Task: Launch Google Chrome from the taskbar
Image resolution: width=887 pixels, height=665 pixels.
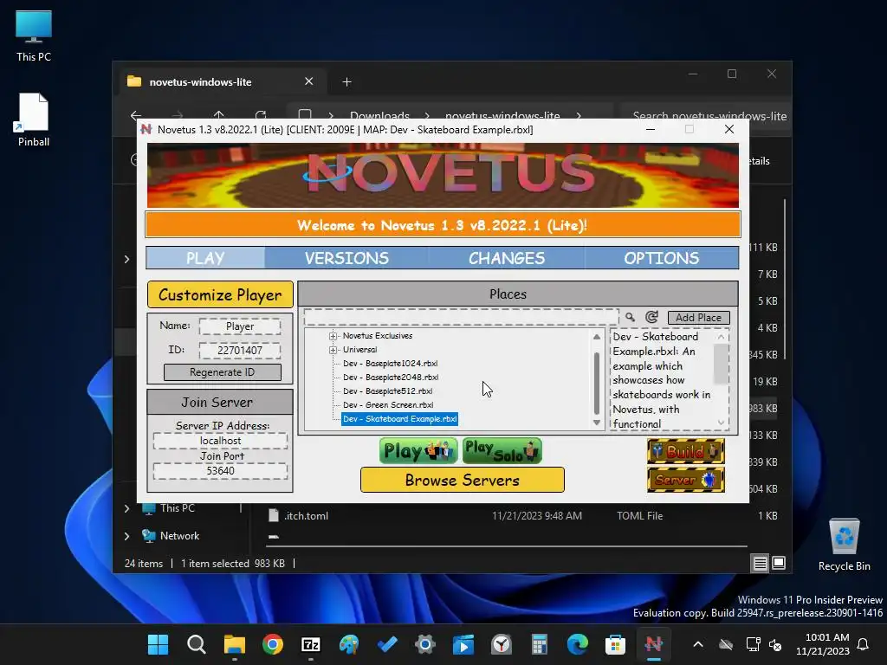Action: click(273, 644)
